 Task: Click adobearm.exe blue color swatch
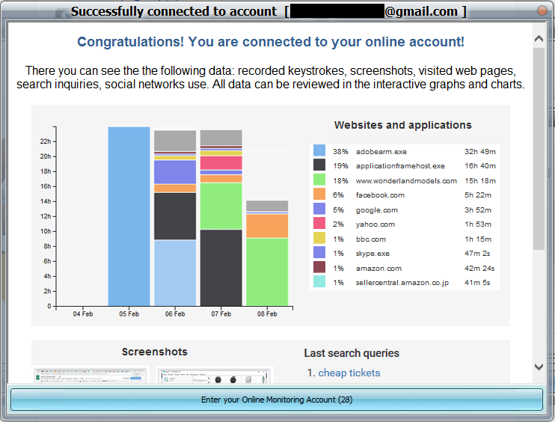point(319,150)
